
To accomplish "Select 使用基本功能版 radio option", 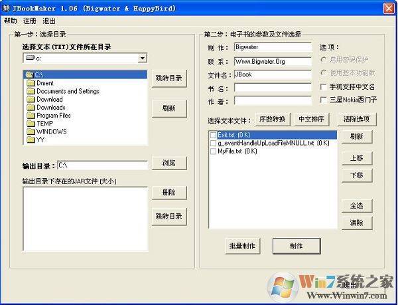I will point(324,73).
